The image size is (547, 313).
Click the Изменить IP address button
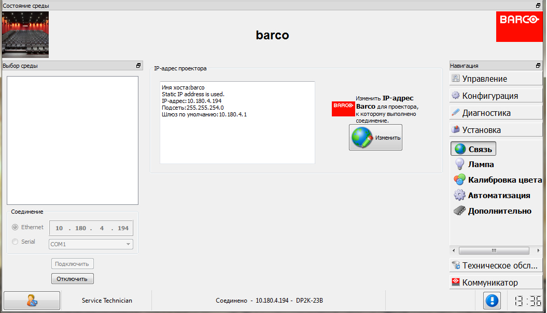click(x=375, y=138)
